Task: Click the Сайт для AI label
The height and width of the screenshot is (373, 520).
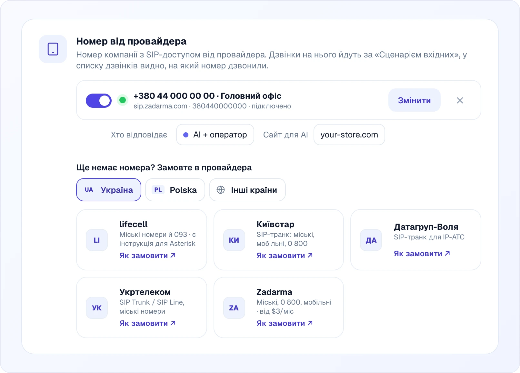Action: point(285,135)
